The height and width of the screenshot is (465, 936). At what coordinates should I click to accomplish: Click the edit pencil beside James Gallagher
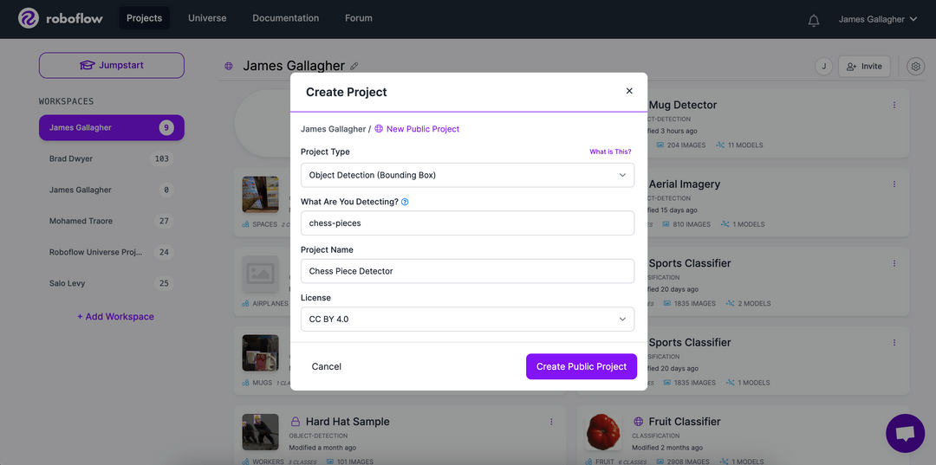pos(354,66)
